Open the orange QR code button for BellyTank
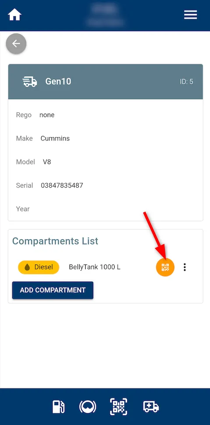The image size is (210, 425). coord(165,267)
